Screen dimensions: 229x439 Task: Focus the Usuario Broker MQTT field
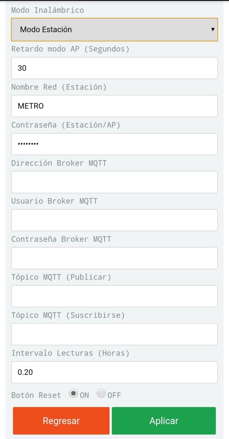[x=114, y=220]
